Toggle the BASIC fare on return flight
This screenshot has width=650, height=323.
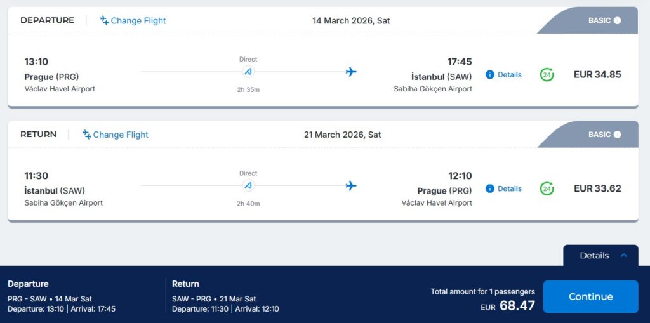(x=617, y=135)
